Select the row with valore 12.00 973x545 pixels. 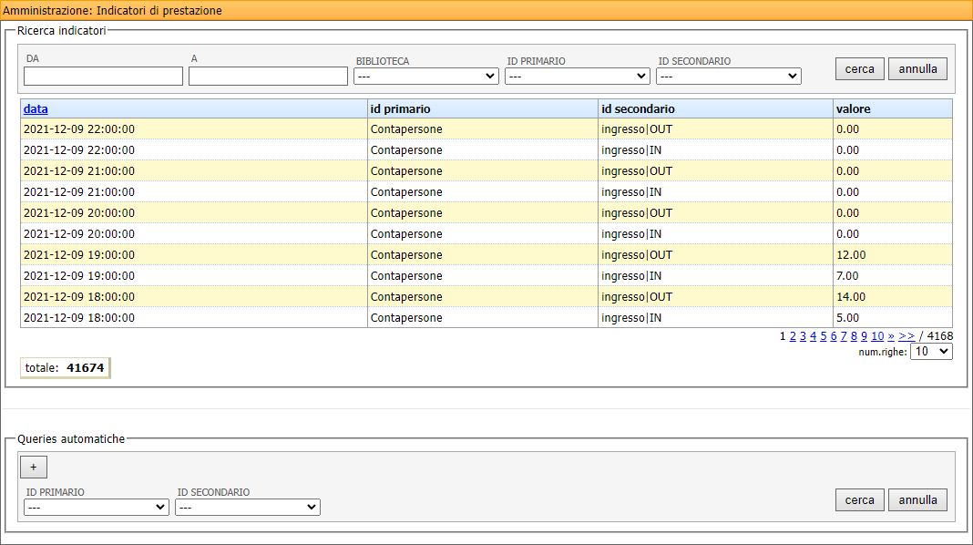[456, 254]
